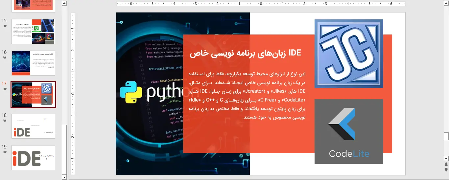The width and height of the screenshot is (449, 180).
Task: Click the slide editor scroll-up arrow
Action: pyautogui.click(x=446, y=3)
